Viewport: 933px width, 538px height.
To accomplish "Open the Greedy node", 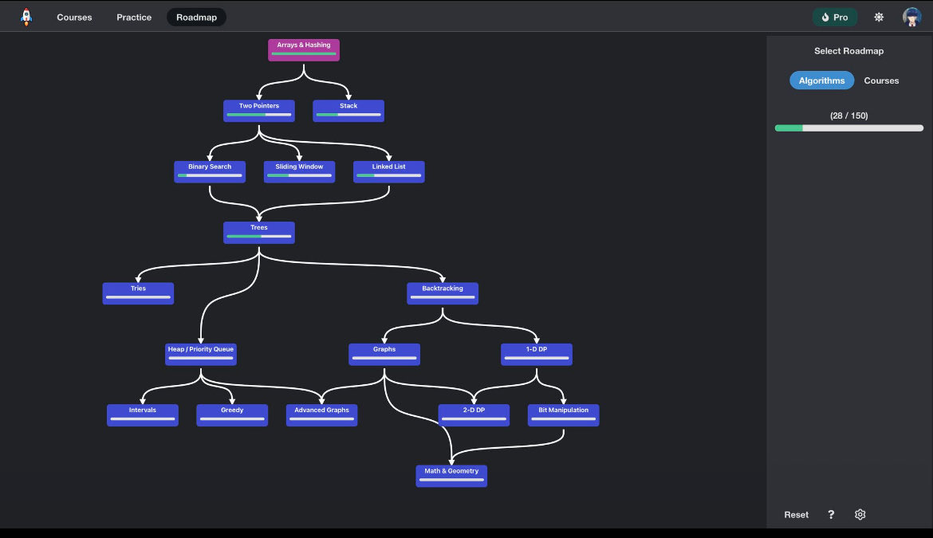I will click(x=232, y=415).
